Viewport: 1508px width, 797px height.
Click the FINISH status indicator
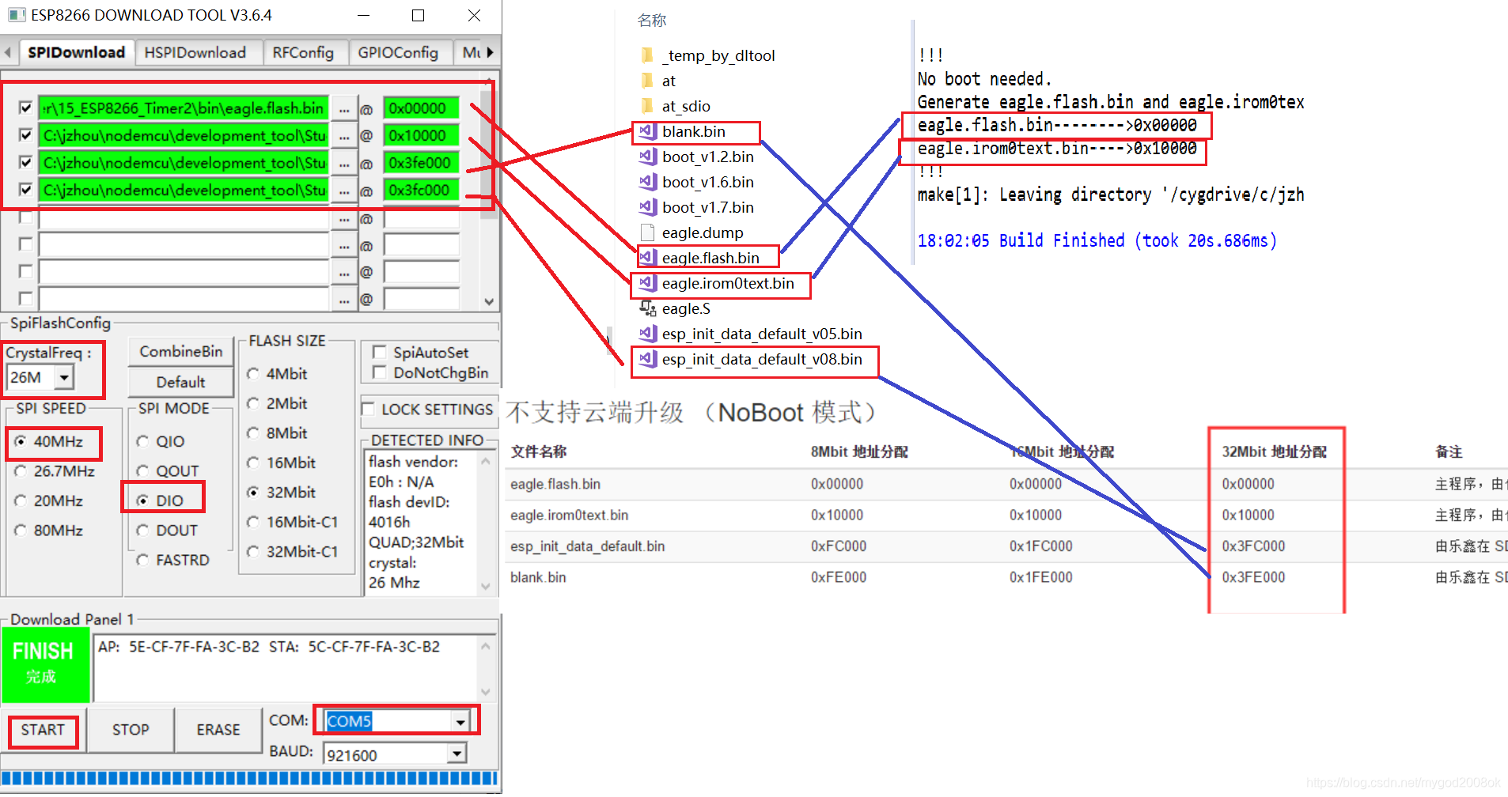tap(46, 664)
